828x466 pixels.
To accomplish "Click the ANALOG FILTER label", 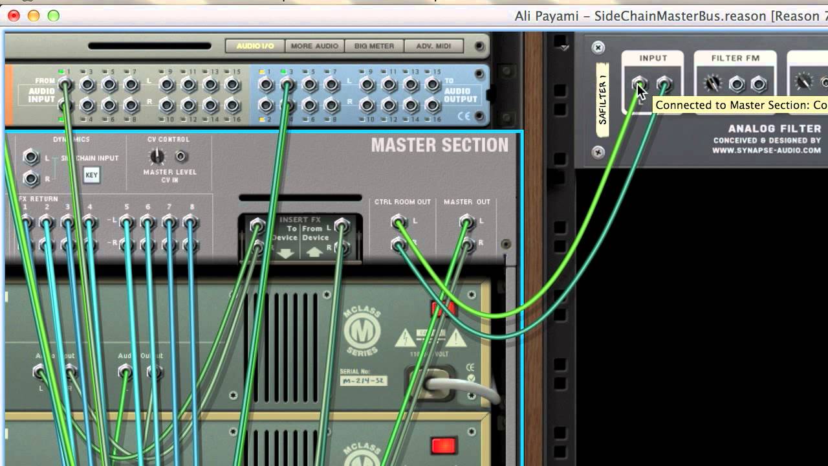I will [x=775, y=128].
